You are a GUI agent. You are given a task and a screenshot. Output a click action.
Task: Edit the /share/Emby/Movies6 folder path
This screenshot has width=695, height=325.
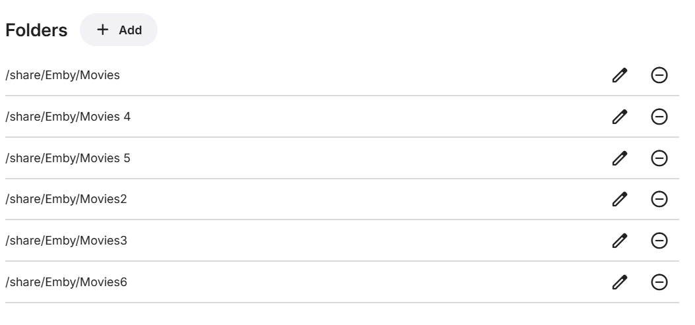619,282
